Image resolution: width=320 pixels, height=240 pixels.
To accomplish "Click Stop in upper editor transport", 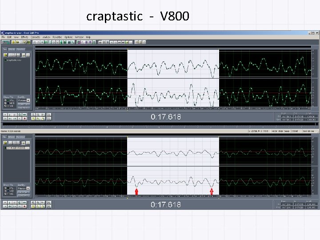I will (5, 115).
